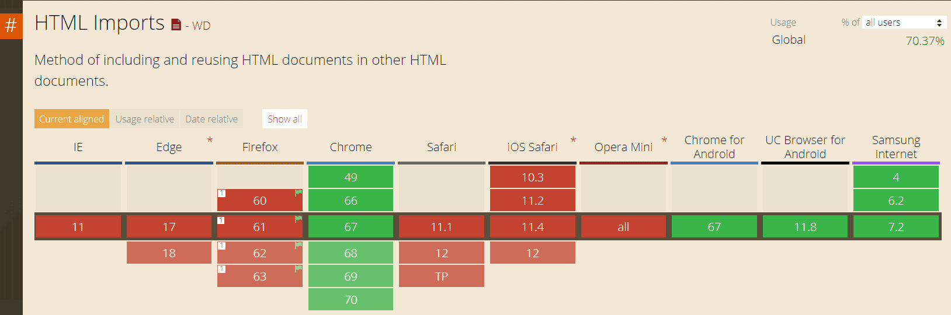Click the note marker on Firefox 61
This screenshot has height=315, width=951.
point(221,220)
